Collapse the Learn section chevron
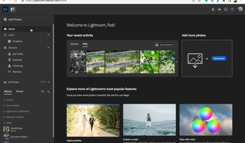Viewport: 245px width, 143px height. point(48,35)
